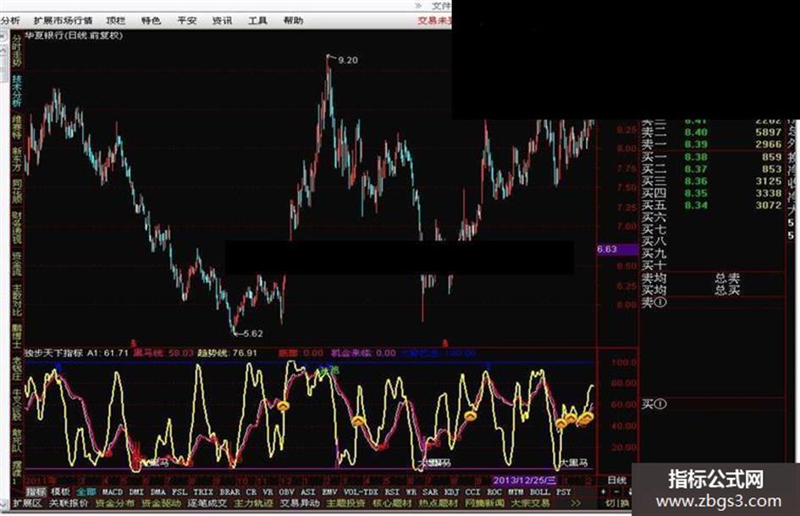This screenshot has width=800, height=516.
Task: Open the 扩展区 bottom tab
Action: tap(27, 503)
